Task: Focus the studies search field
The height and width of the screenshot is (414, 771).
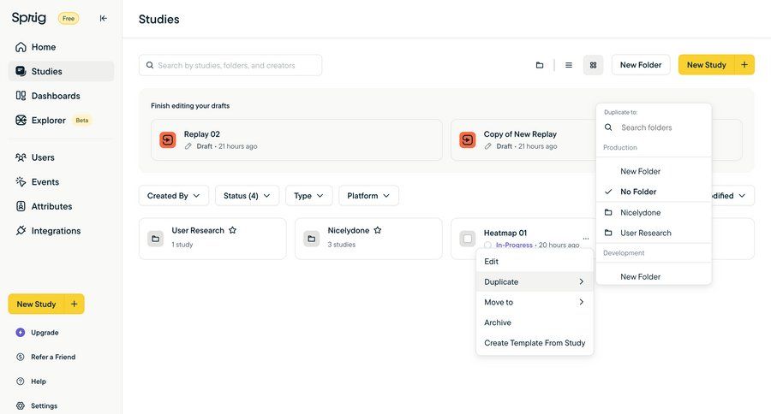Action: click(230, 65)
